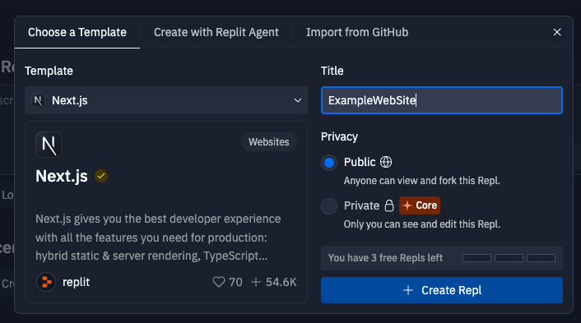The height and width of the screenshot is (323, 581).
Task: Open the Template selection combo box
Action: [166, 100]
